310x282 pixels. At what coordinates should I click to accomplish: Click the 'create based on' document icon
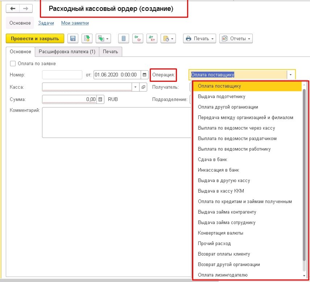pyautogui.click(x=100, y=38)
